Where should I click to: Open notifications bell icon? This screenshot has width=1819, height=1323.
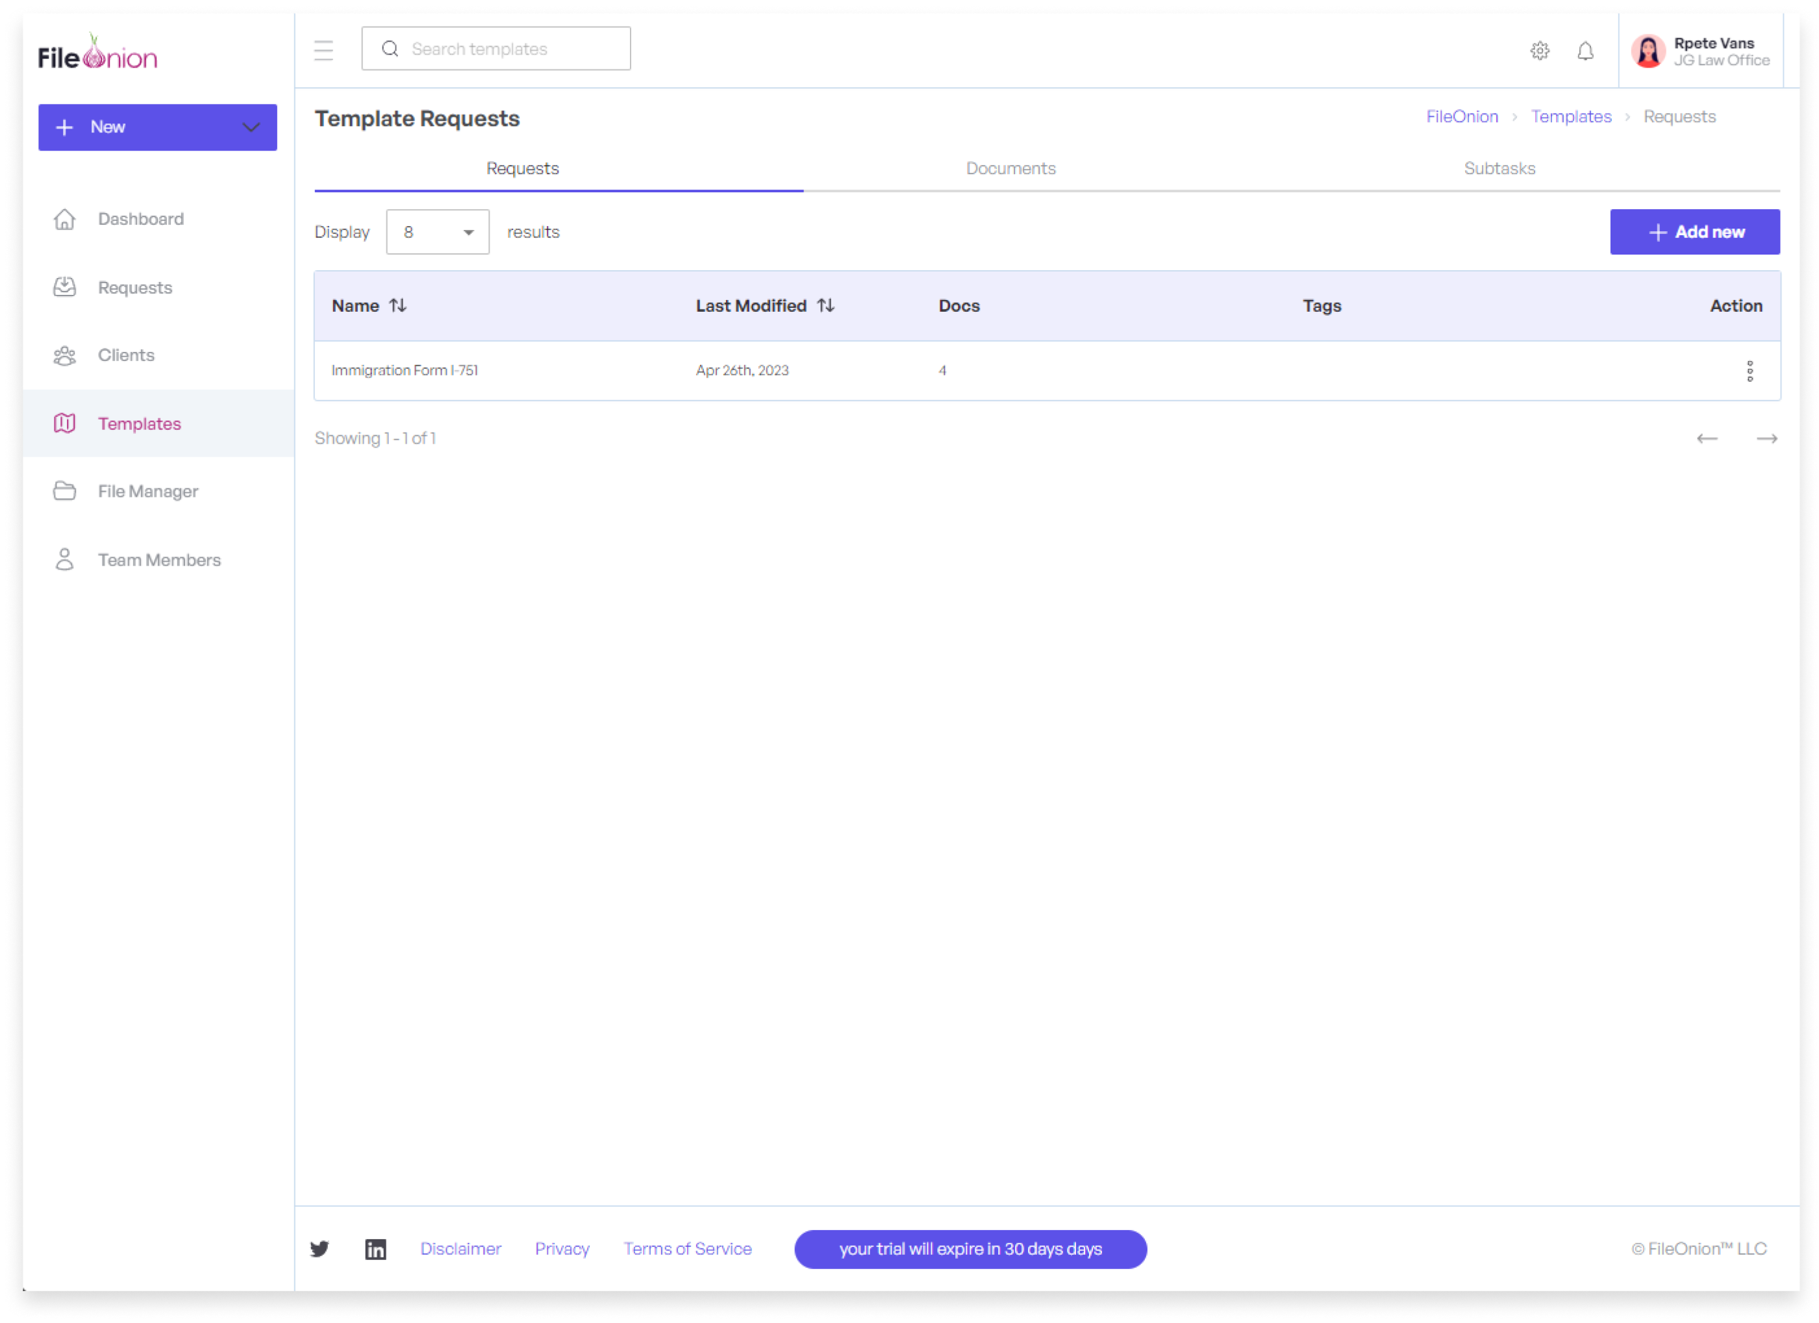tap(1585, 51)
